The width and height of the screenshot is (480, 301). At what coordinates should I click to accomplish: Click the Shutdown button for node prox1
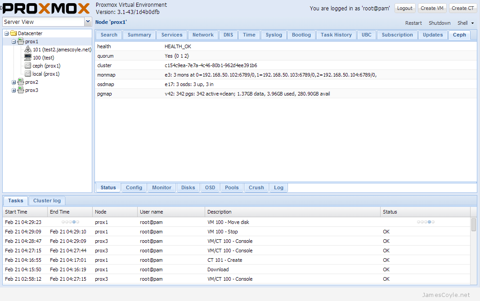[439, 23]
